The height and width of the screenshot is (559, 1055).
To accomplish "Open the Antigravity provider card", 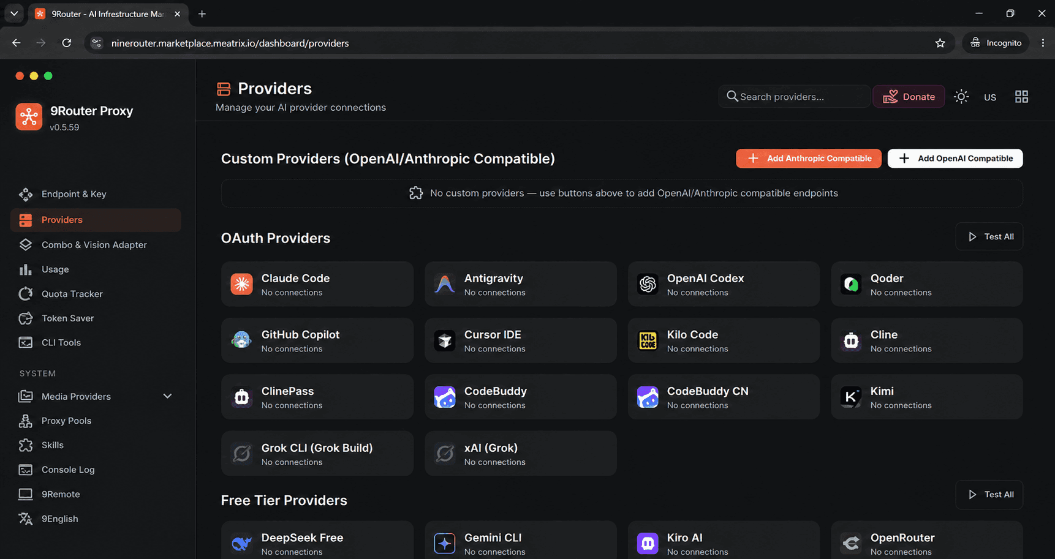I will click(520, 284).
